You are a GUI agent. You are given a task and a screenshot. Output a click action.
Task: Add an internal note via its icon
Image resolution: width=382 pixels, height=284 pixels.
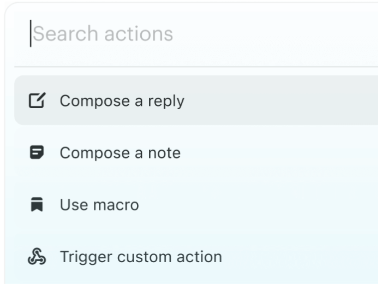point(37,152)
